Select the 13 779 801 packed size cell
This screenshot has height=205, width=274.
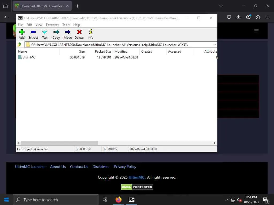click(x=104, y=57)
